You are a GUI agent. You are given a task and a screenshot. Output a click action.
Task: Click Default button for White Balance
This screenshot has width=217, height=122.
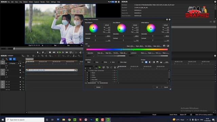[166, 25]
